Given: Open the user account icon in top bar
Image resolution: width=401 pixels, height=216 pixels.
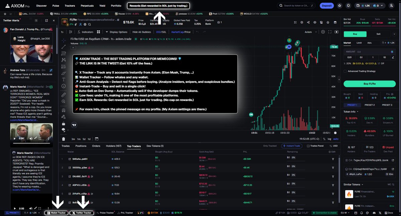Looking at the screenshot, I should (391, 6).
